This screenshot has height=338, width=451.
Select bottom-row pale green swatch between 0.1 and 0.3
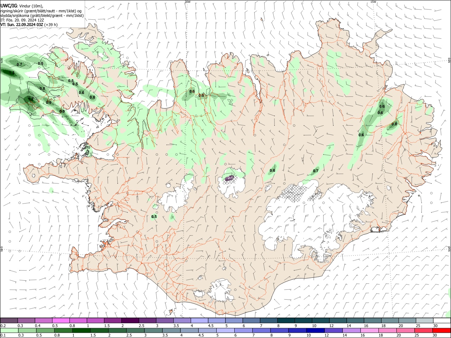[x=9, y=330]
